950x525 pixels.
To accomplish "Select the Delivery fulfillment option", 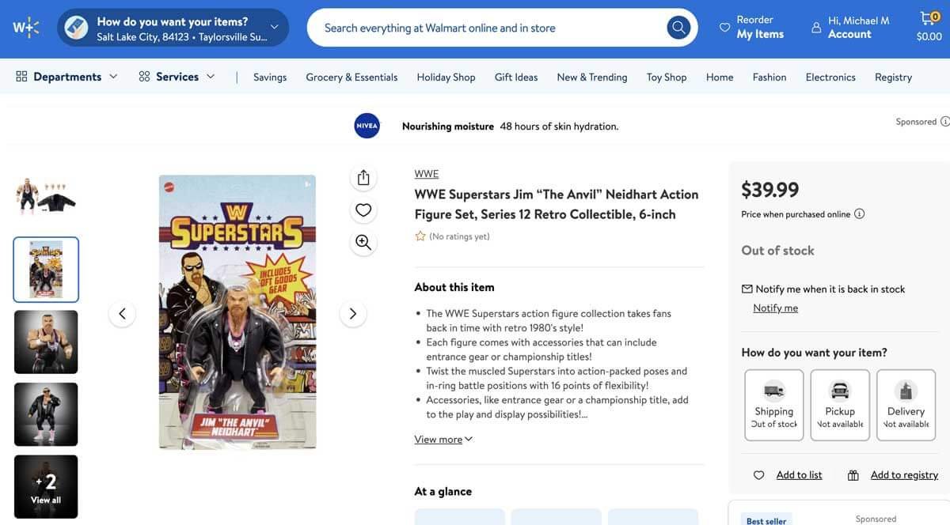I will tap(906, 405).
